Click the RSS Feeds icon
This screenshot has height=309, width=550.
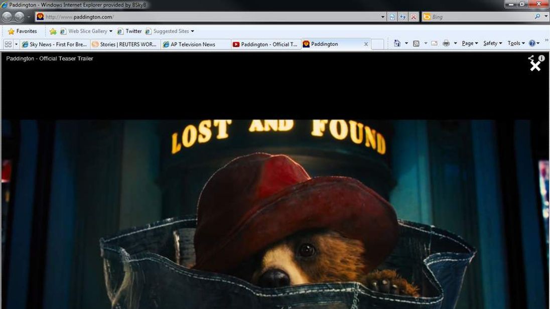(x=416, y=44)
